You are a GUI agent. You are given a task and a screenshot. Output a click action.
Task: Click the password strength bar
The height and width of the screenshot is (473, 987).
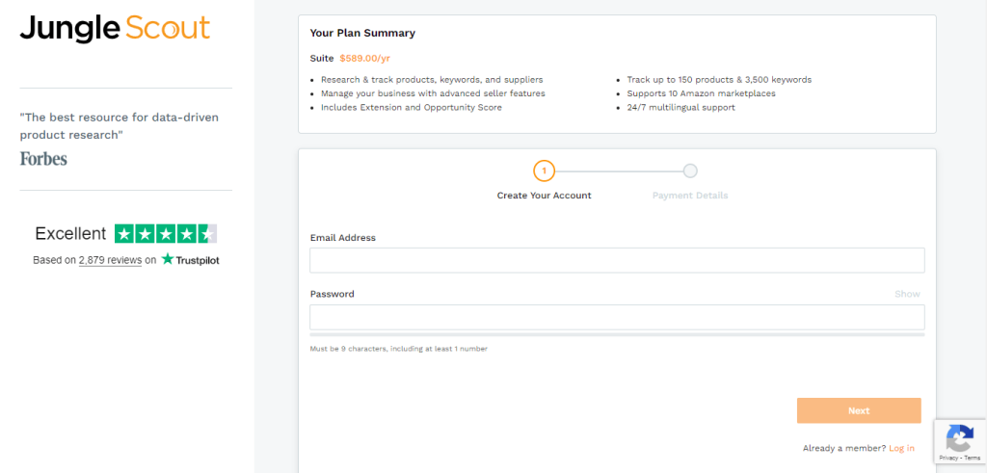(x=617, y=334)
